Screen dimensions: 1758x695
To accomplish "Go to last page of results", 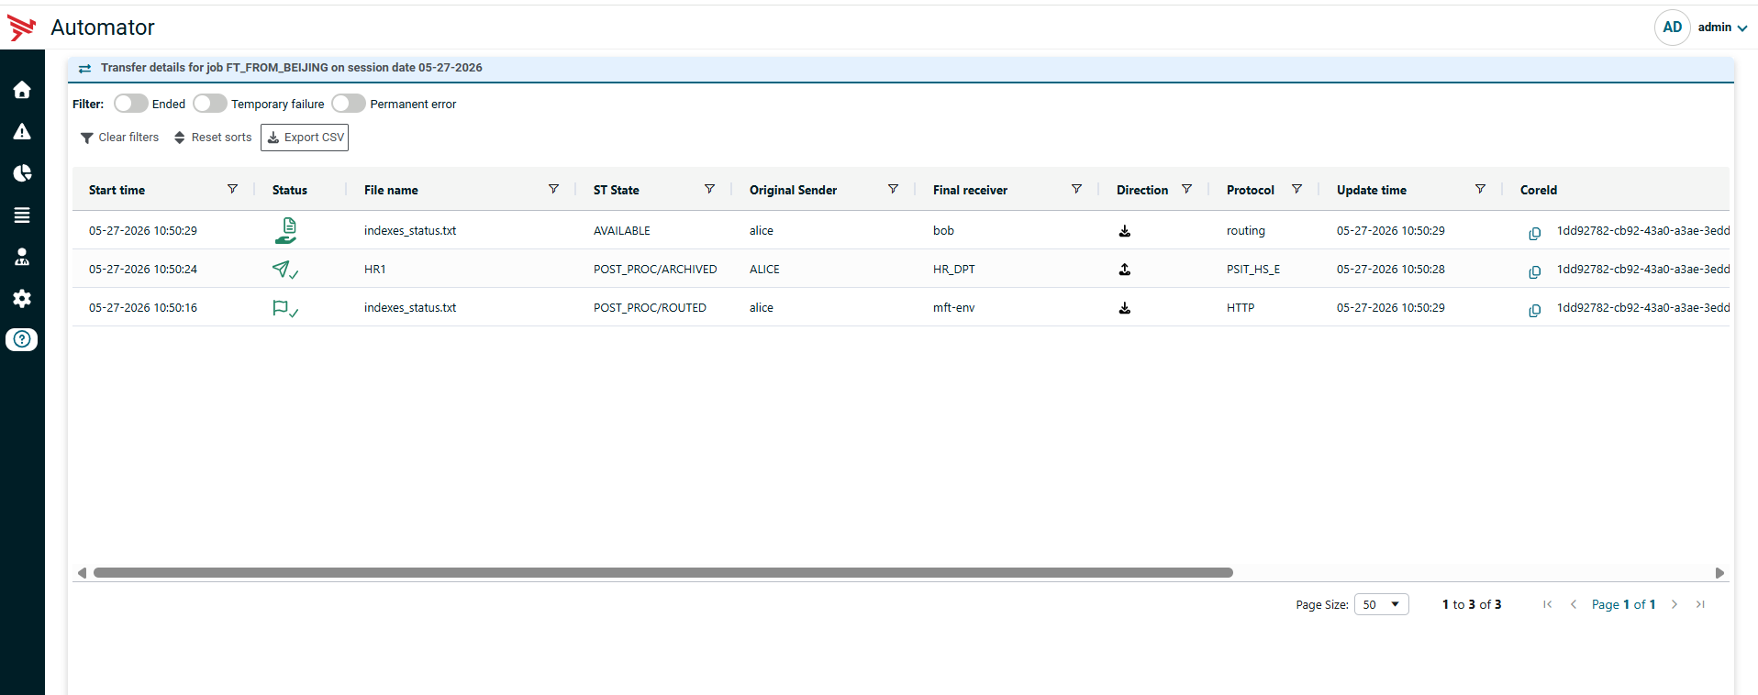I will 1700,604.
